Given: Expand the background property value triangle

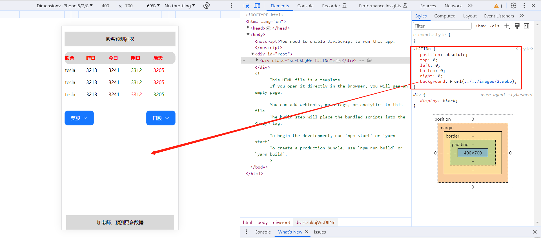Looking at the screenshot, I should click(451, 81).
